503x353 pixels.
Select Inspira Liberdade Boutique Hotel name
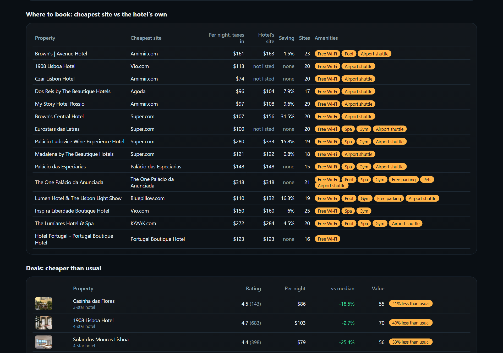(72, 211)
